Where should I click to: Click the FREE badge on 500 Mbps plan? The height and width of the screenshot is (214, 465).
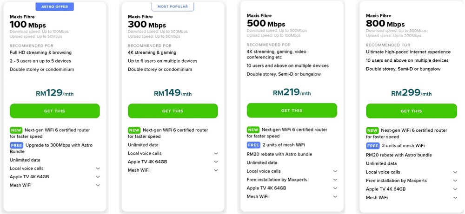coord(253,145)
